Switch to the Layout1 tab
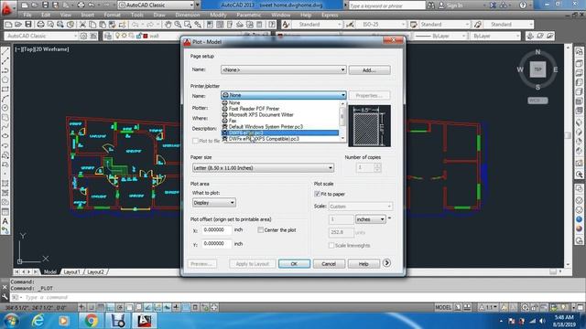 [x=71, y=272]
